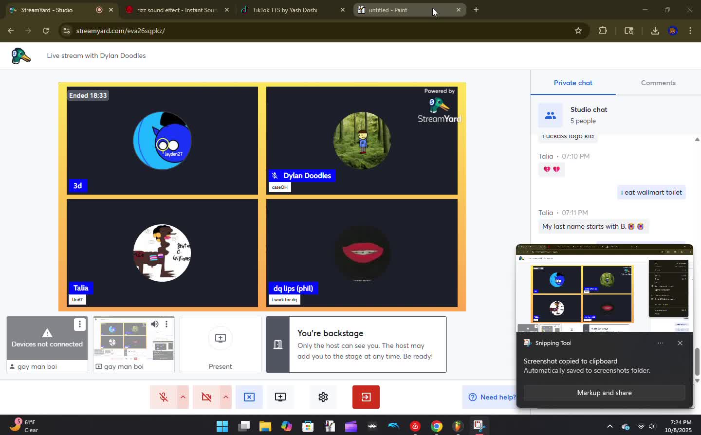Select the Devices not connected camera card
The width and height of the screenshot is (701, 435).
(x=47, y=344)
